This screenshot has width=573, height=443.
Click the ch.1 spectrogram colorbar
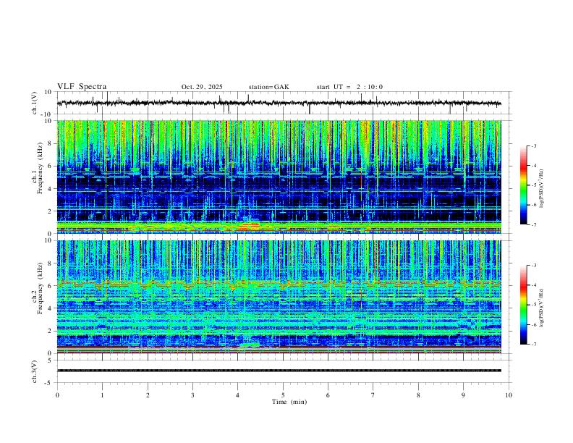[x=523, y=185]
